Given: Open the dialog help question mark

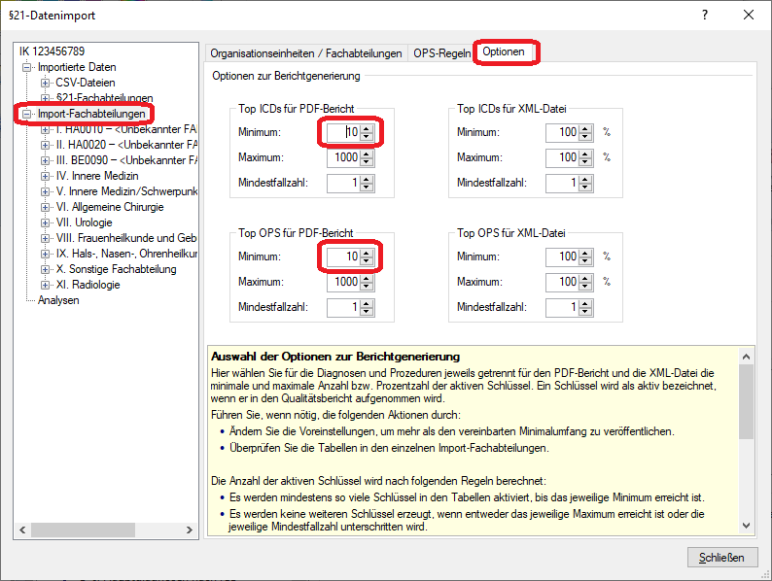Looking at the screenshot, I should pos(705,15).
